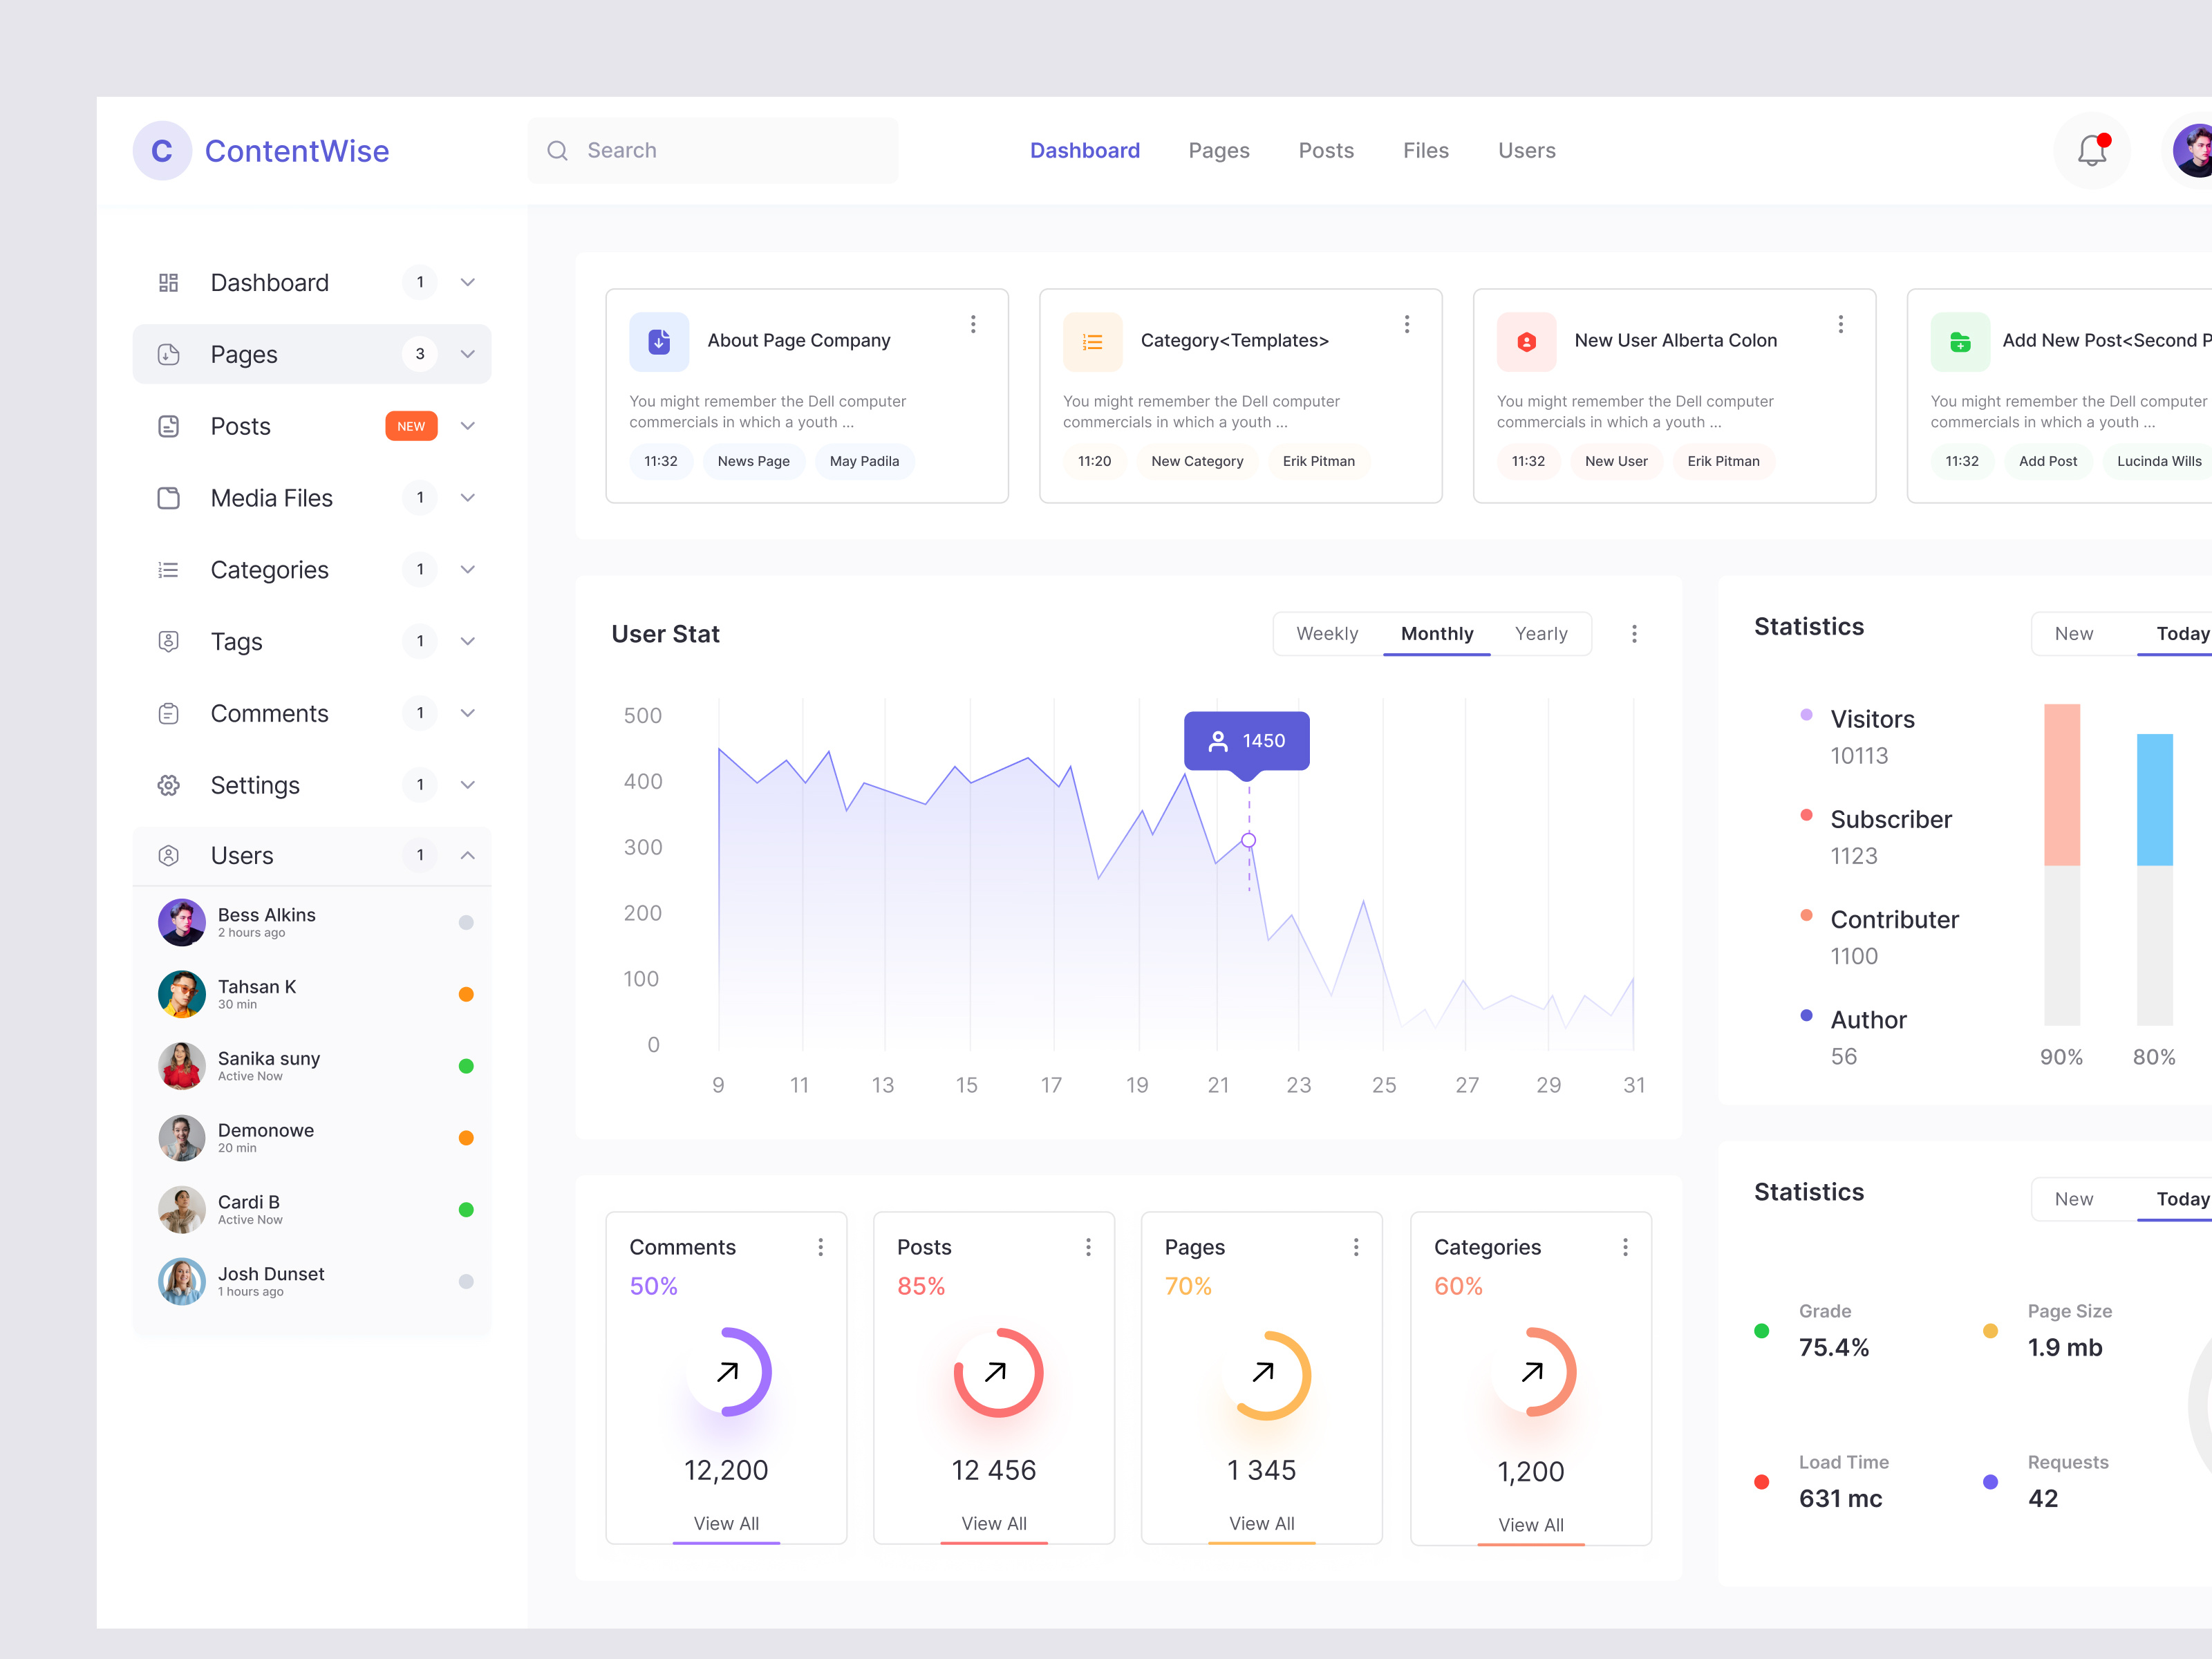Screen dimensions: 2212x1659
Task: Expand the Posts section in sidebar
Action: [467, 425]
